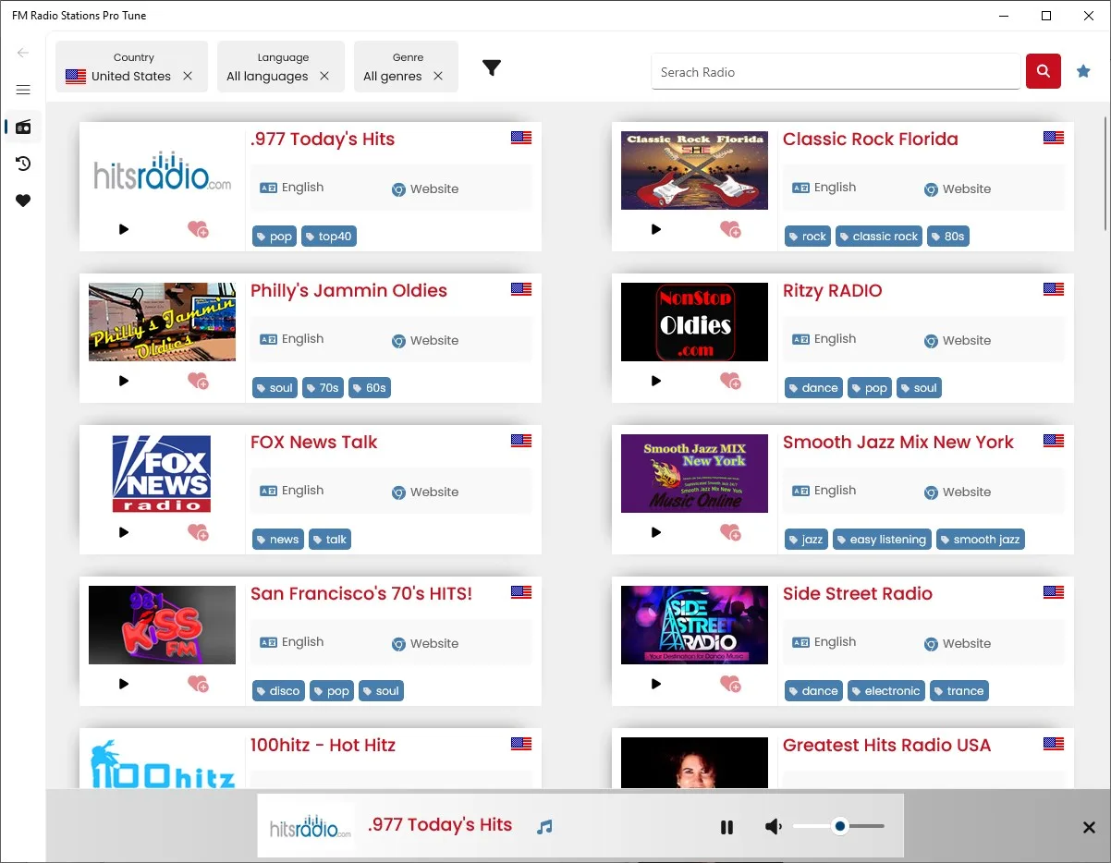Screen dimensions: 1111x863
Task: Select the smooth jazz tag
Action: point(981,540)
